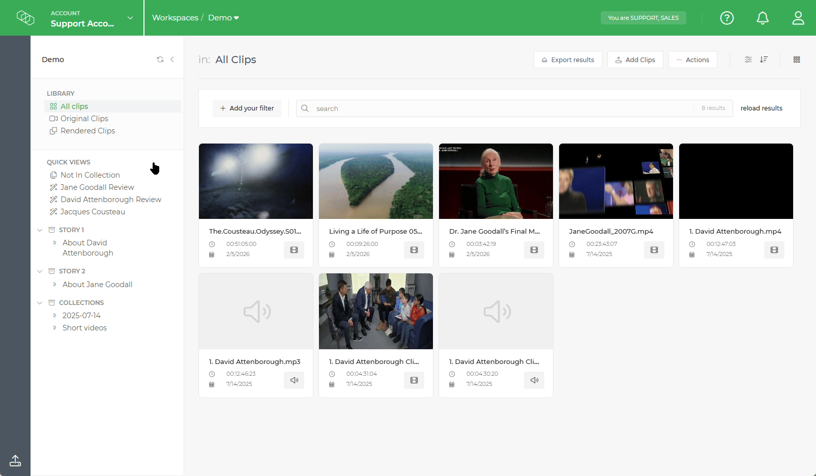The width and height of the screenshot is (816, 476).
Task: Collapse the left sidebar with the arrow icon
Action: [x=172, y=60]
